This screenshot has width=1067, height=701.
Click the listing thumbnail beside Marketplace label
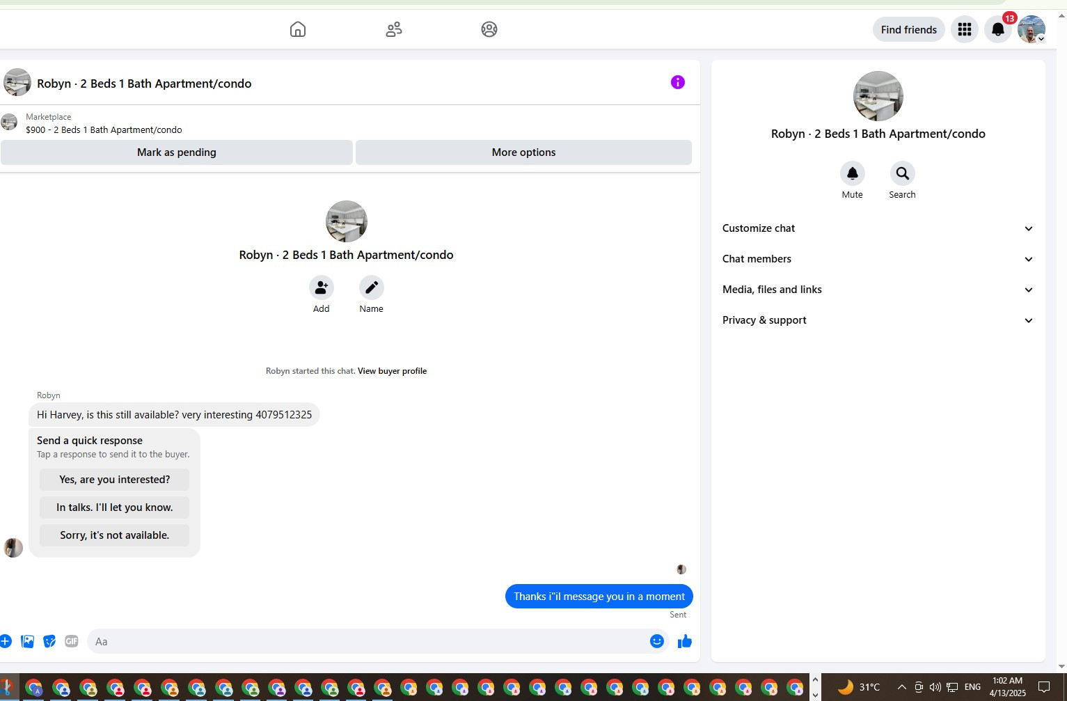(x=9, y=122)
